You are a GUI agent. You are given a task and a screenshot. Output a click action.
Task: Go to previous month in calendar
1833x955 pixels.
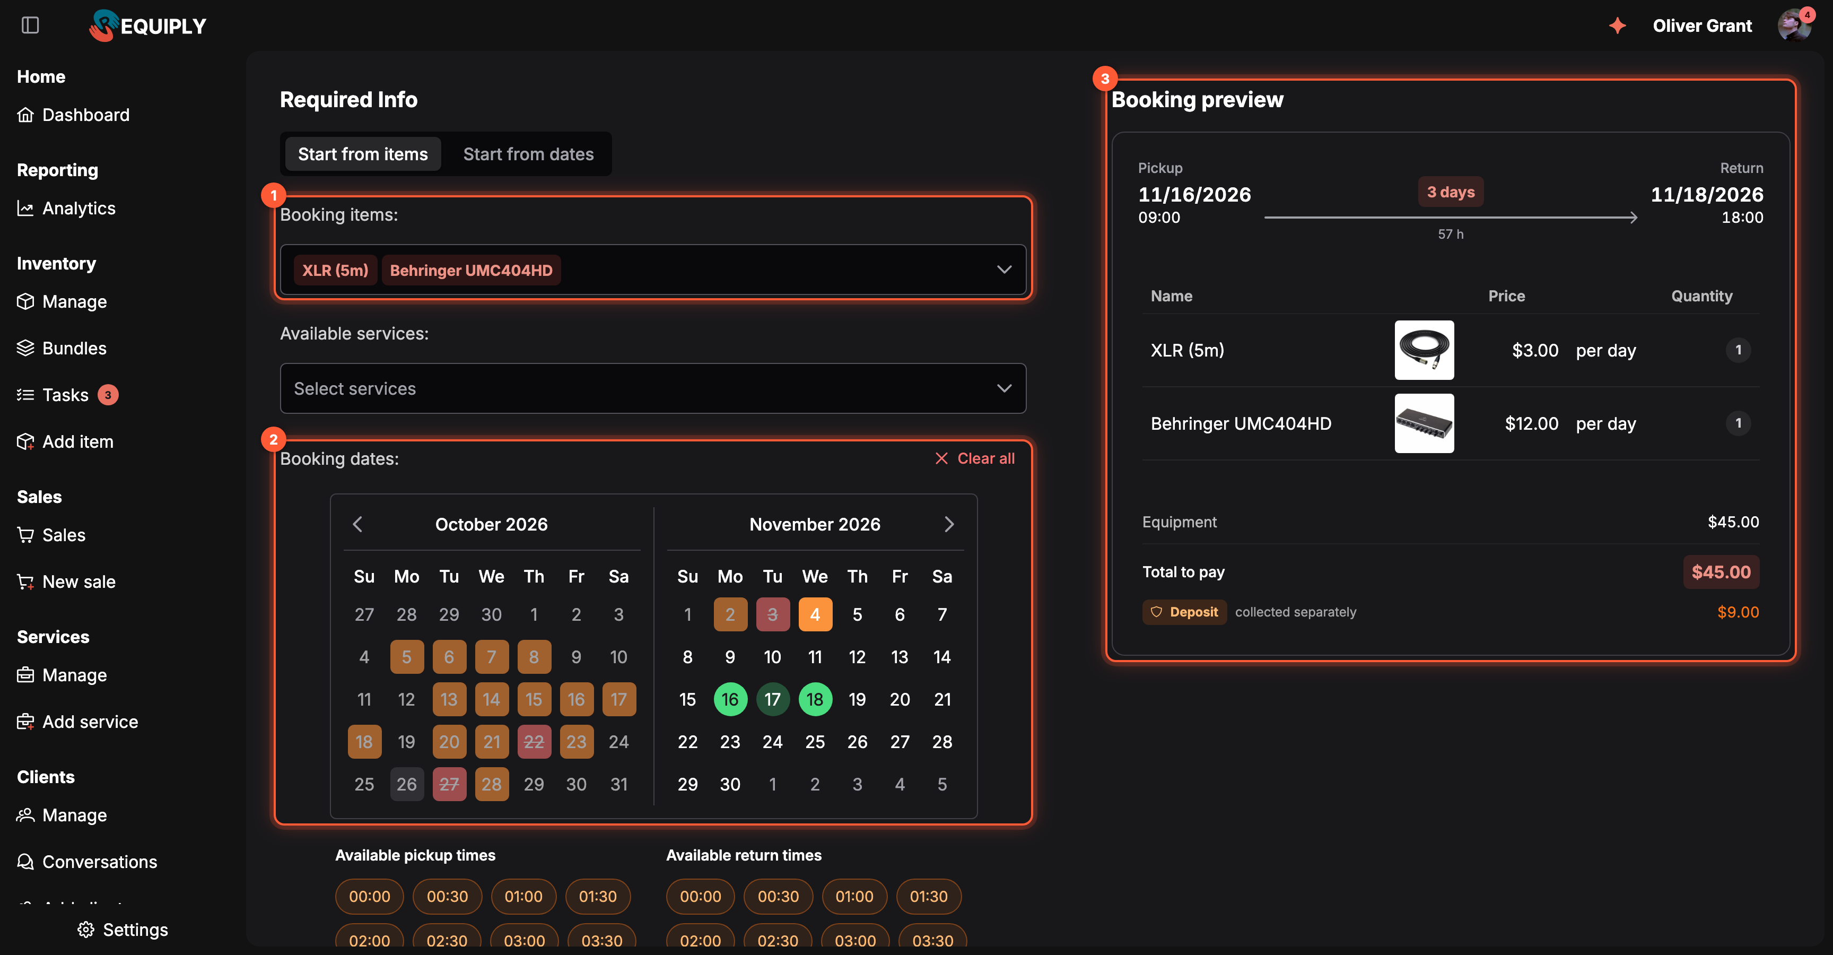[358, 524]
